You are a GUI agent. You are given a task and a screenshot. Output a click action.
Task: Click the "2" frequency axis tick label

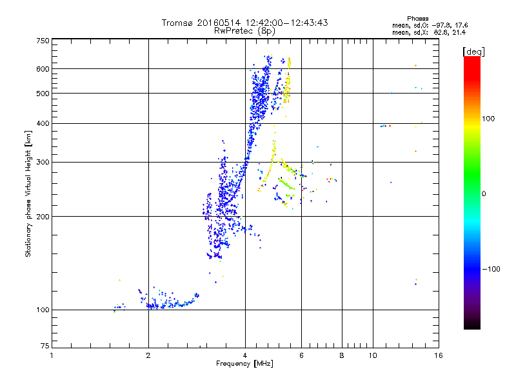148,355
